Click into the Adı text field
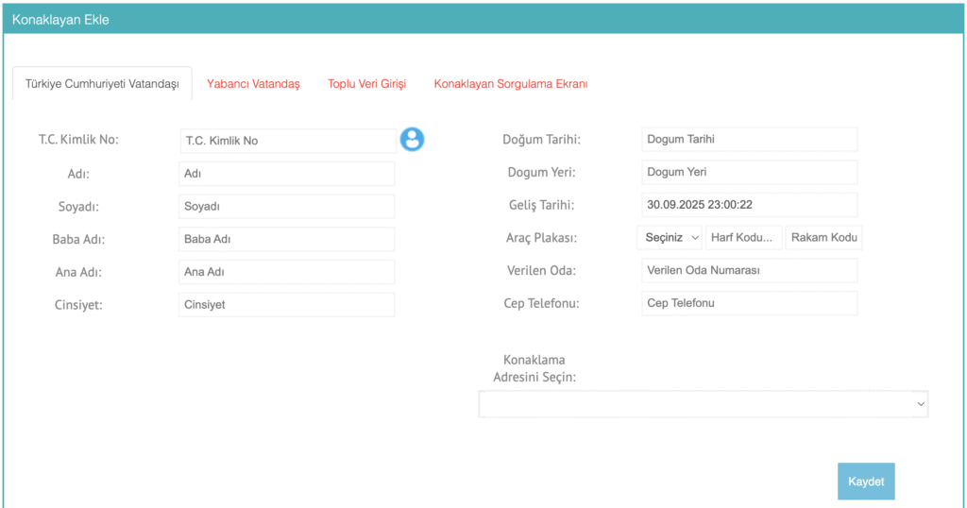 286,174
